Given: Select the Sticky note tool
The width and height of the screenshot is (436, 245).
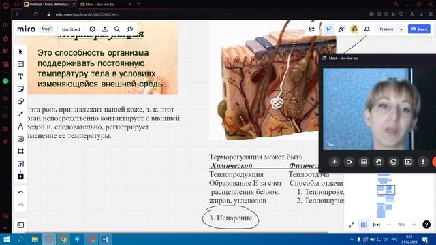Looking at the screenshot, I should (x=20, y=89).
